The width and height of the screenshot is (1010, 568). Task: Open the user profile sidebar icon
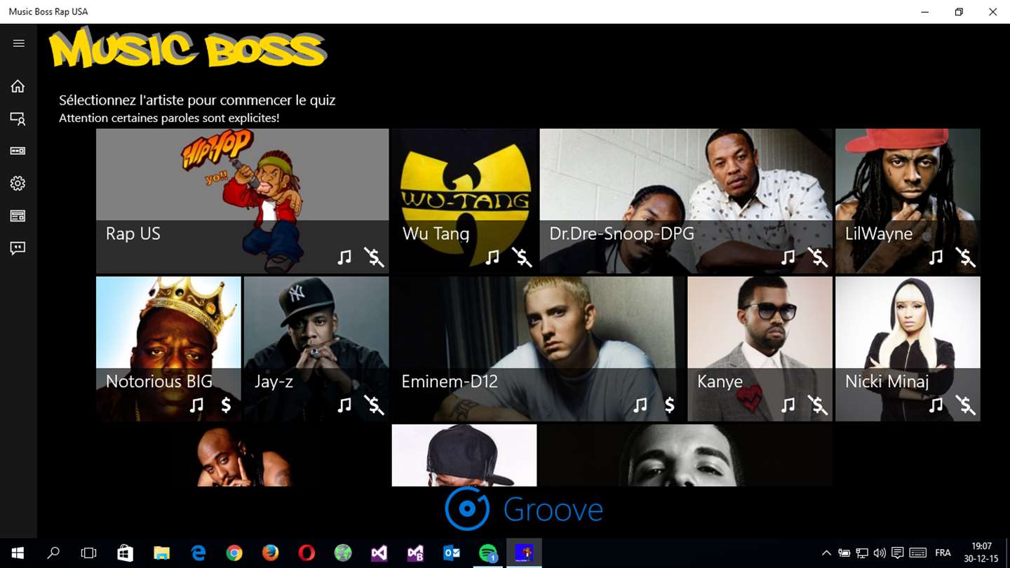point(18,119)
